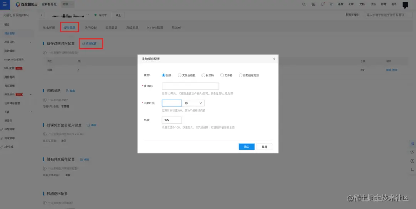Click info icon under 移动访问配置 heading

coord(45,202)
